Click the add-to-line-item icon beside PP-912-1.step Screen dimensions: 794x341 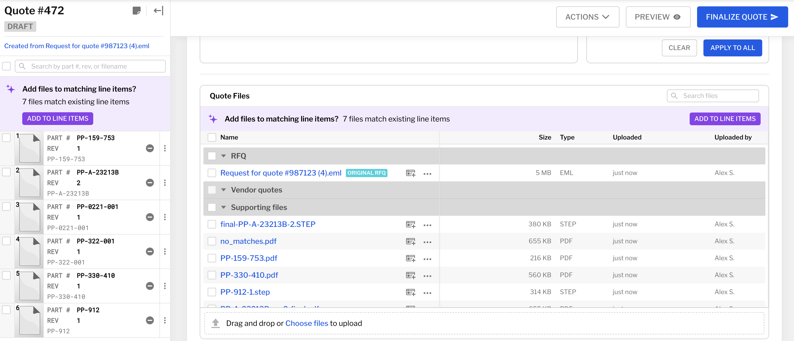click(411, 293)
